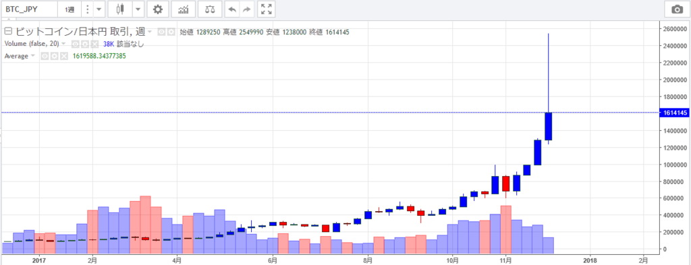Click the 38K volume value
Screen dimensions: 691x265
[x=109, y=44]
